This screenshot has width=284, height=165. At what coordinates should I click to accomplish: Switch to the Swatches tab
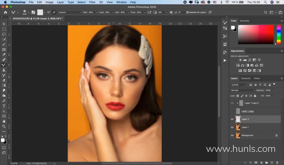click(x=244, y=21)
